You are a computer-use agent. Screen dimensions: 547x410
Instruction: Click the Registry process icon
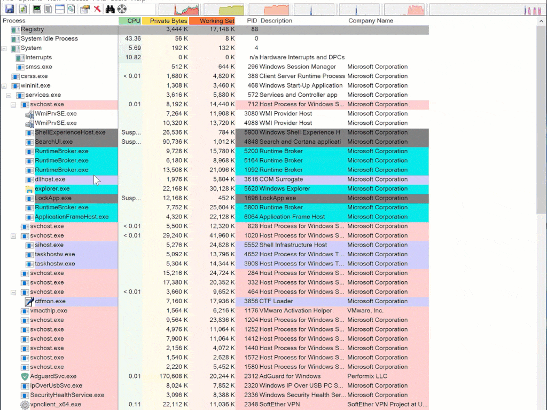pyautogui.click(x=15, y=30)
